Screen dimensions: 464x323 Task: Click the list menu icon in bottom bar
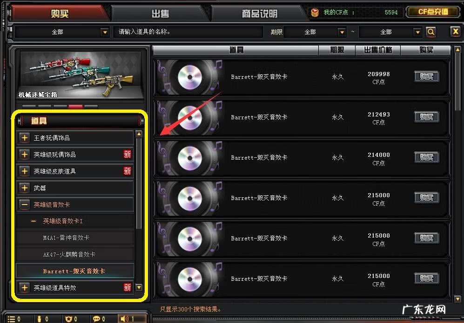point(12,319)
